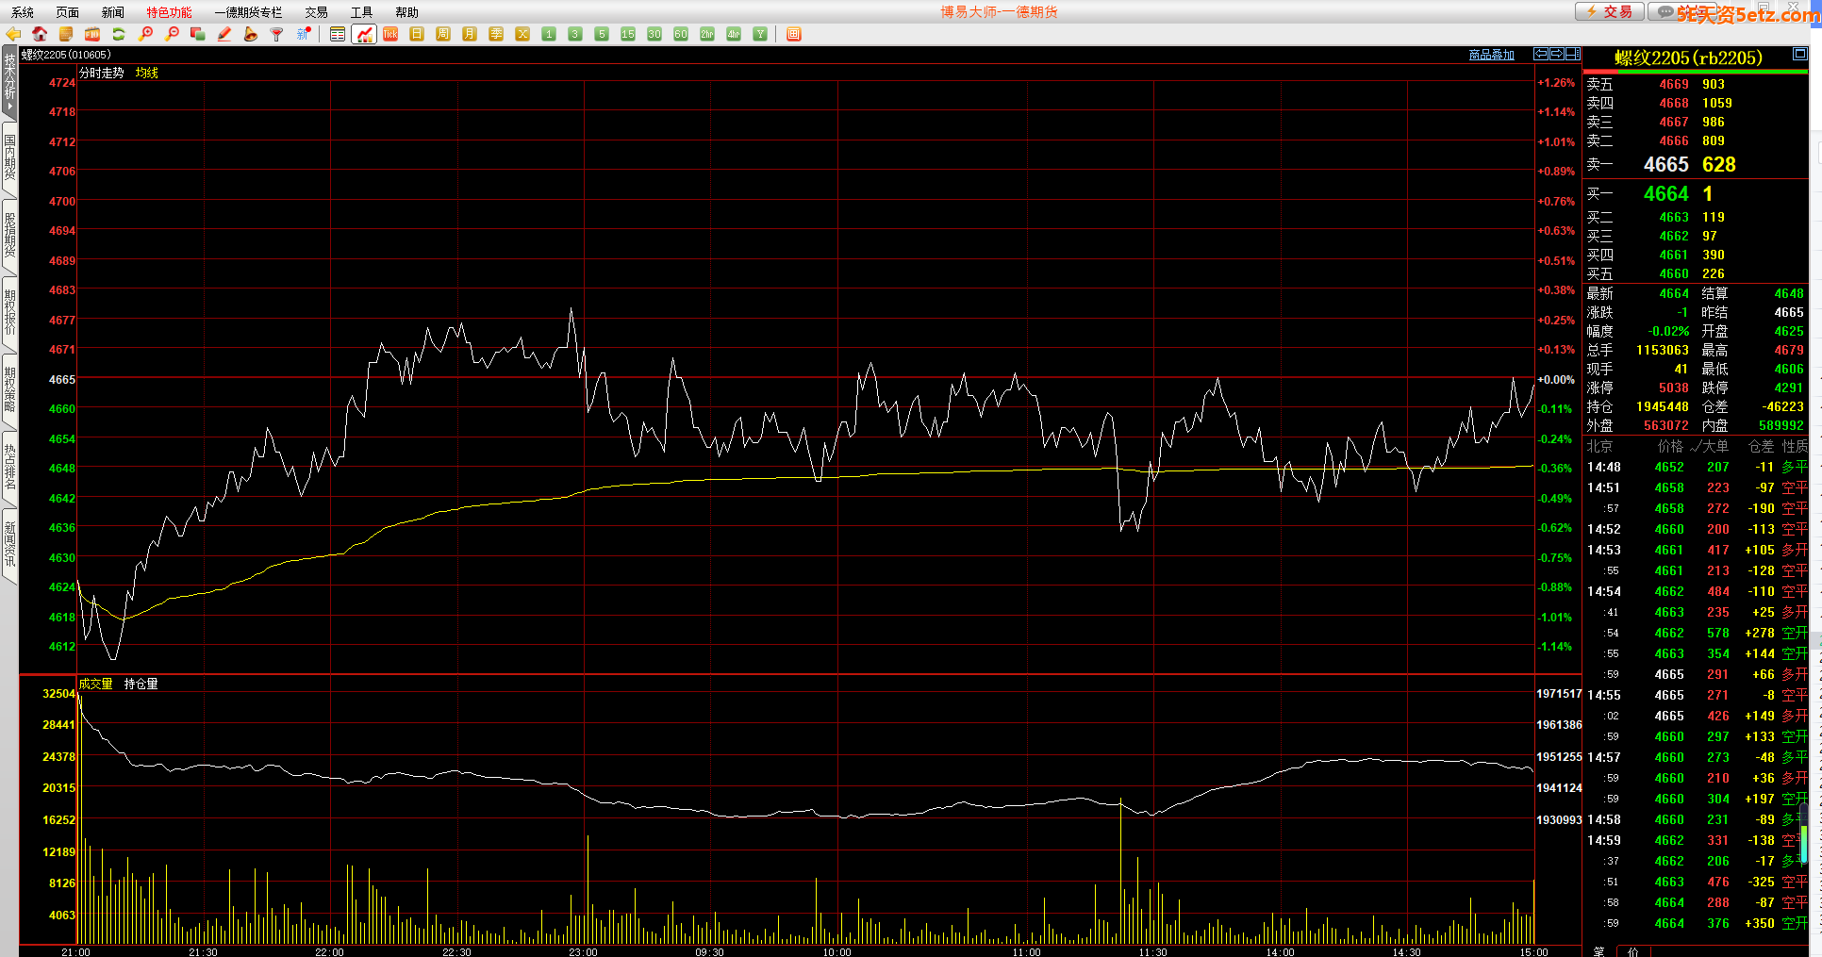This screenshot has width=1822, height=957.
Task: Expand the quote panel via corner box icon
Action: tap(1800, 54)
